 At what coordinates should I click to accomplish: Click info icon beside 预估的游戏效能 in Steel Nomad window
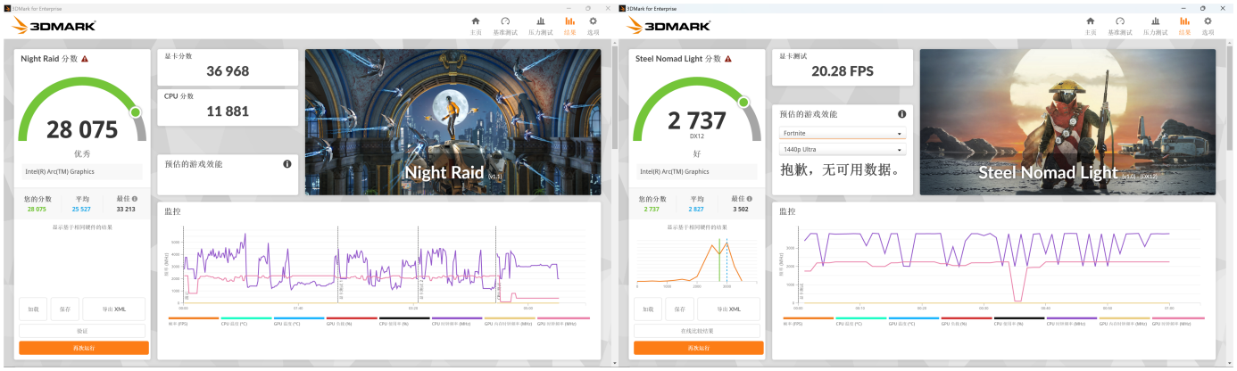(x=902, y=114)
